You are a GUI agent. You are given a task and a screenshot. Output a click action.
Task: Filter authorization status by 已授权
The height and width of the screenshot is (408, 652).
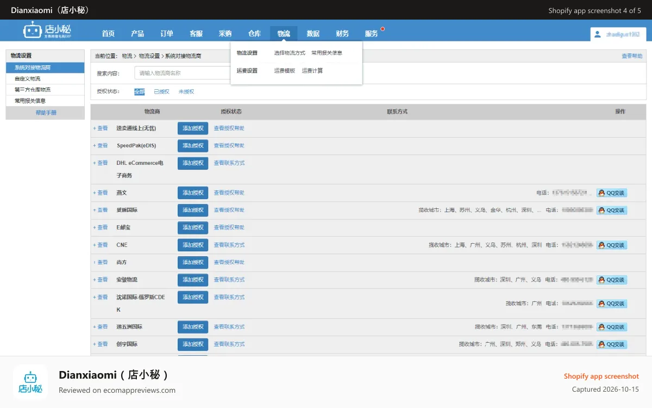[161, 92]
